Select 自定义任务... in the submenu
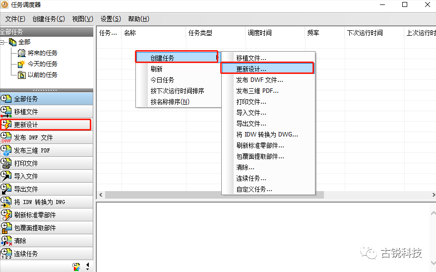 click(x=268, y=189)
